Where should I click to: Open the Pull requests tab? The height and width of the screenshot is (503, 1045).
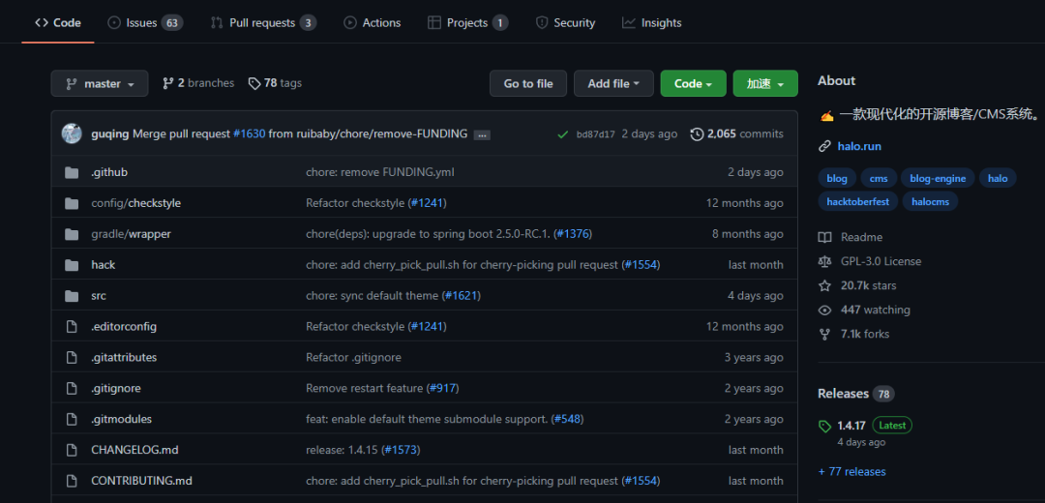coord(262,22)
